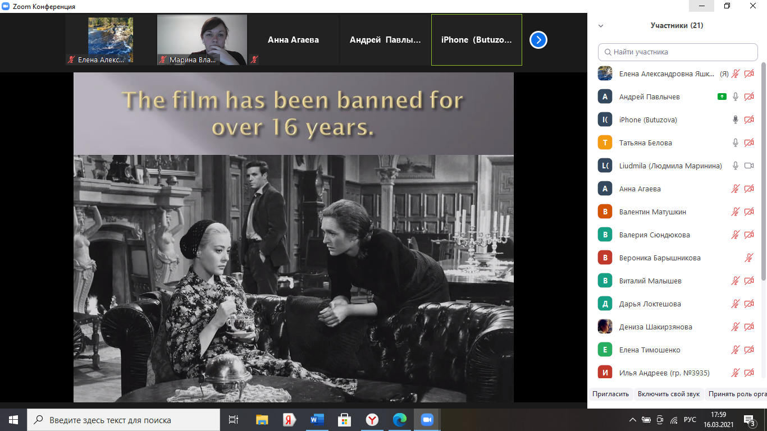767x431 pixels.
Task: Click Валерия Сюндюкова camera-off icon
Action: point(749,235)
